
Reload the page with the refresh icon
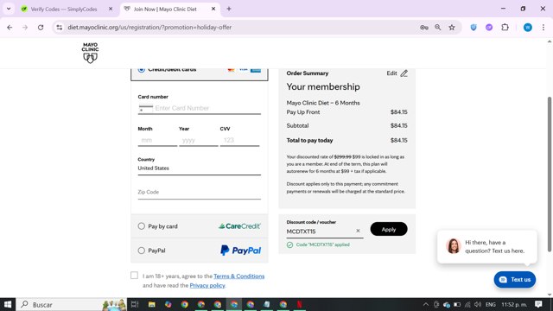(x=41, y=27)
